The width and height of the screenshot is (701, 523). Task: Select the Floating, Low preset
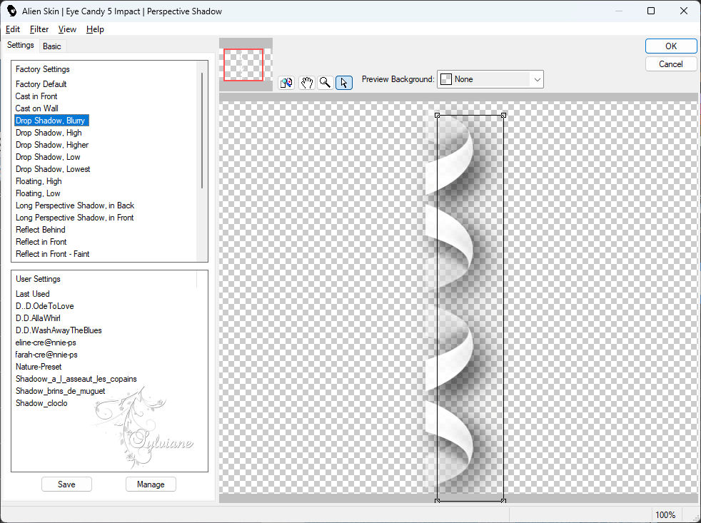click(38, 193)
